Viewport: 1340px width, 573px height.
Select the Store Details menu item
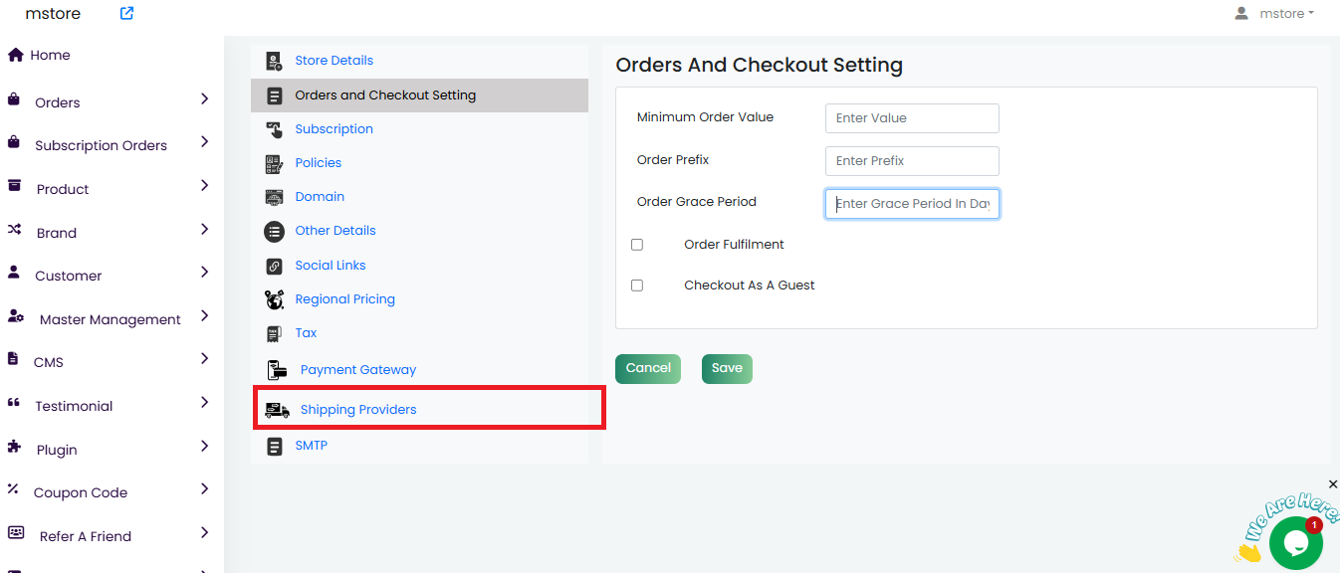(334, 61)
